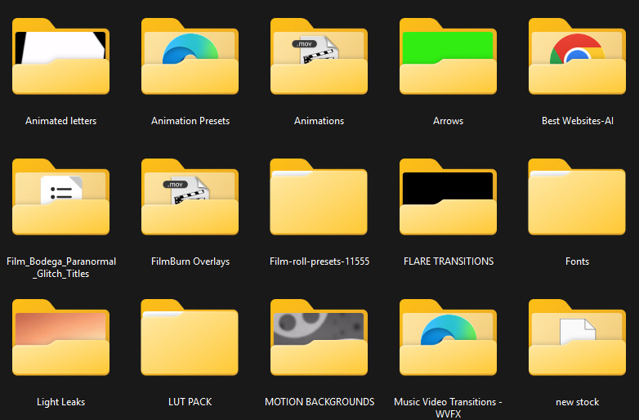Viewport: 639px width, 420px height.
Task: Click the 'Light Leaks' name label
Action: [60, 402]
